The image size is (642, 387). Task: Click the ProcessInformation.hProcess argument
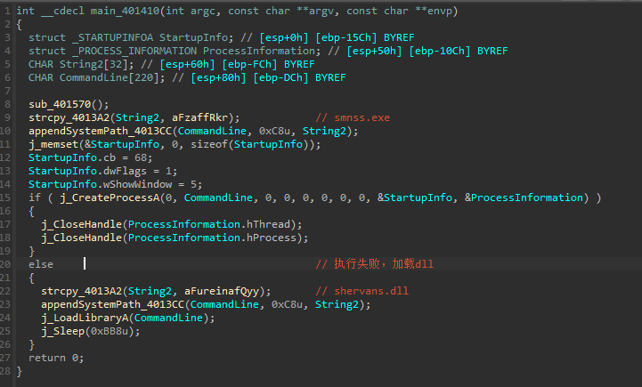coord(212,238)
